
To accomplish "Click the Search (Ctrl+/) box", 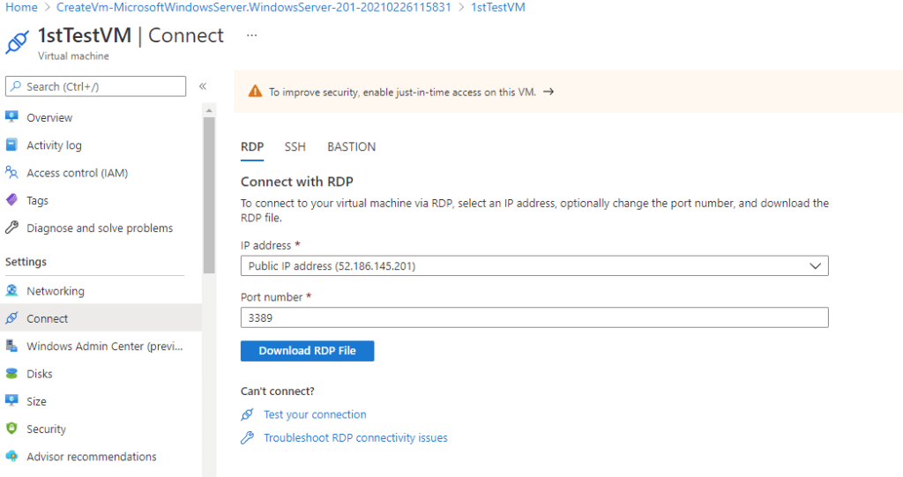I will click(95, 86).
